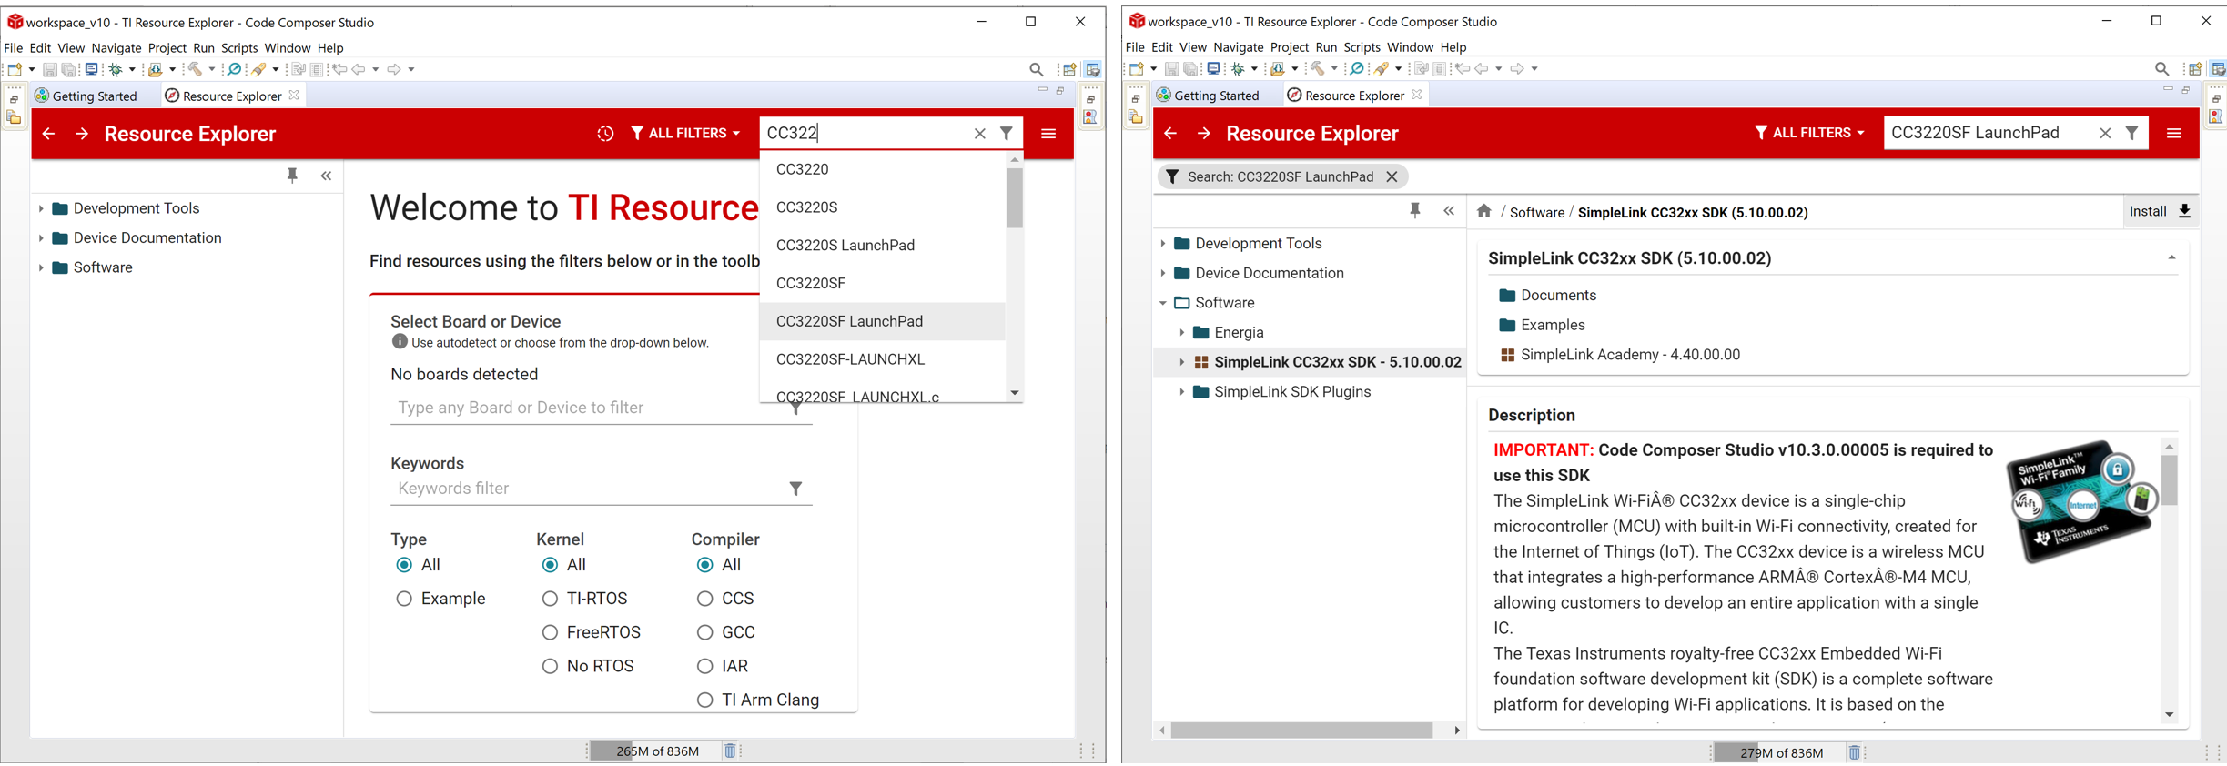Screen dimensions: 2227x766
Task: Select Example type radio button
Action: pos(404,599)
